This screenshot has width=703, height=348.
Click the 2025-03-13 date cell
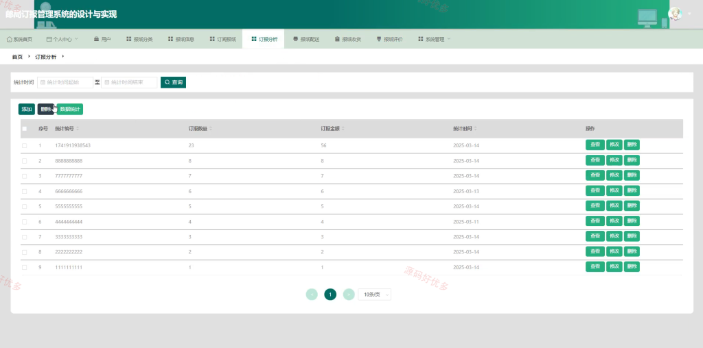click(466, 191)
